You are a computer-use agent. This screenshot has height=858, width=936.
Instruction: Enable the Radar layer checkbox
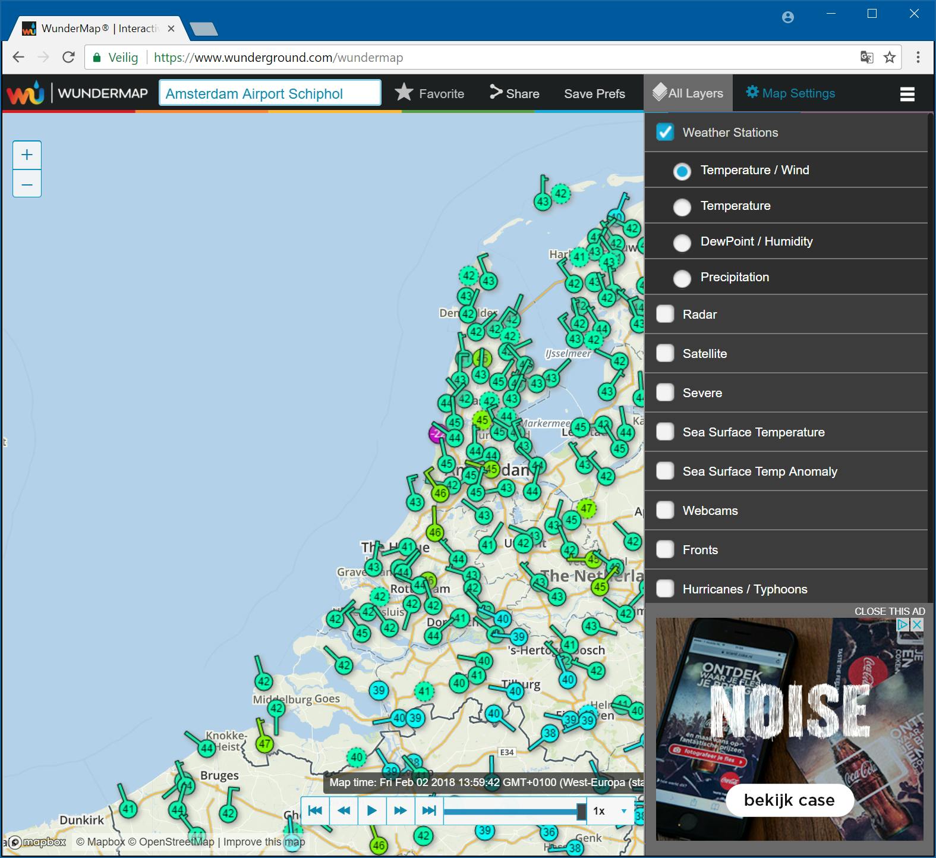point(665,314)
